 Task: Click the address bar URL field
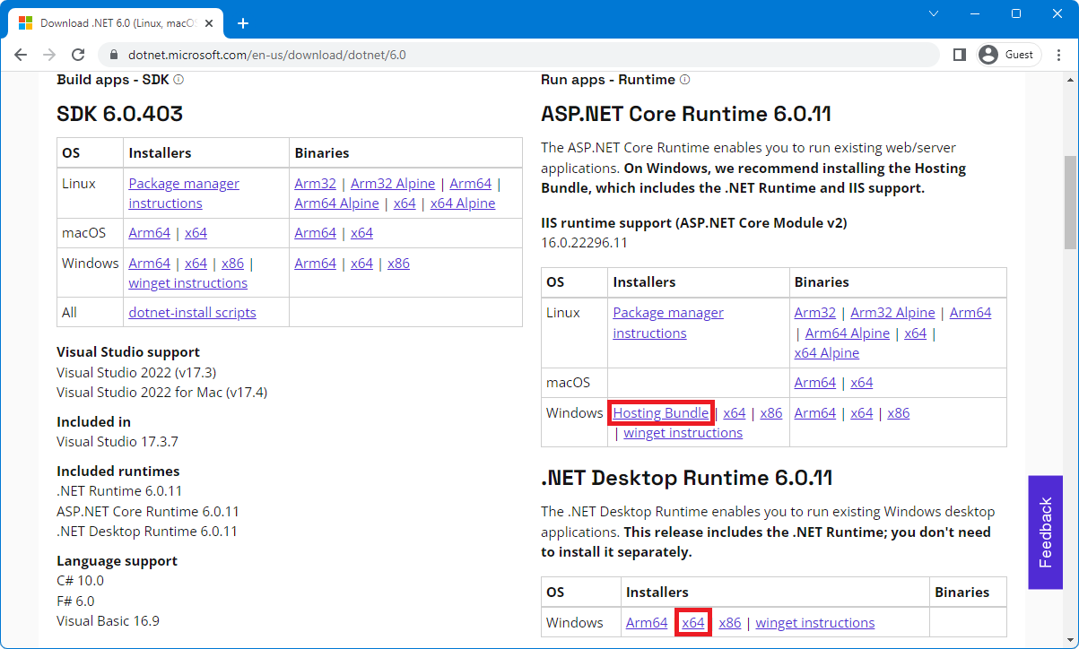pos(520,55)
